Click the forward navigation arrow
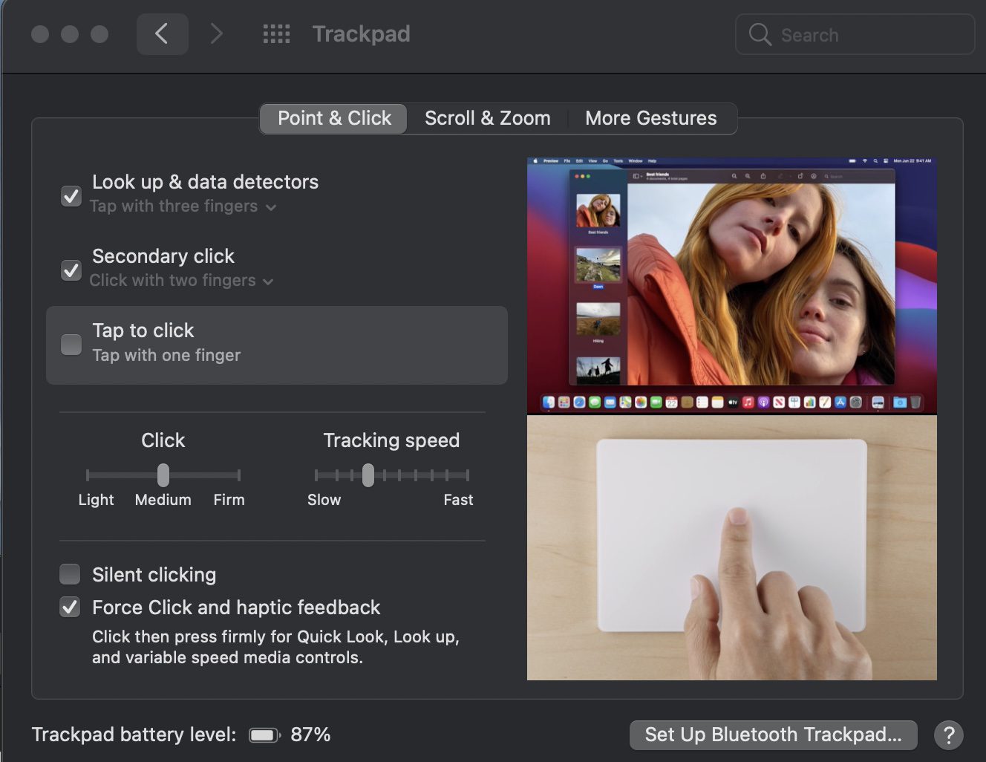The image size is (986, 762). 216,34
